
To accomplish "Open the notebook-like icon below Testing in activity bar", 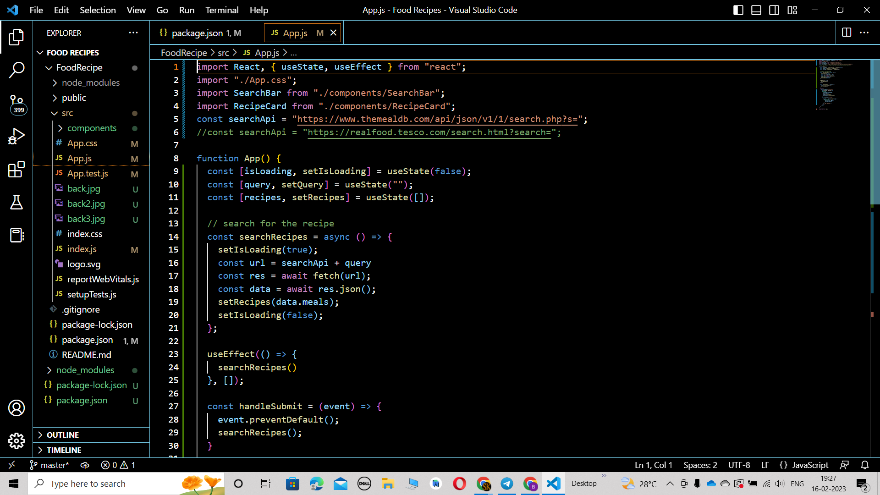I will (x=16, y=235).
